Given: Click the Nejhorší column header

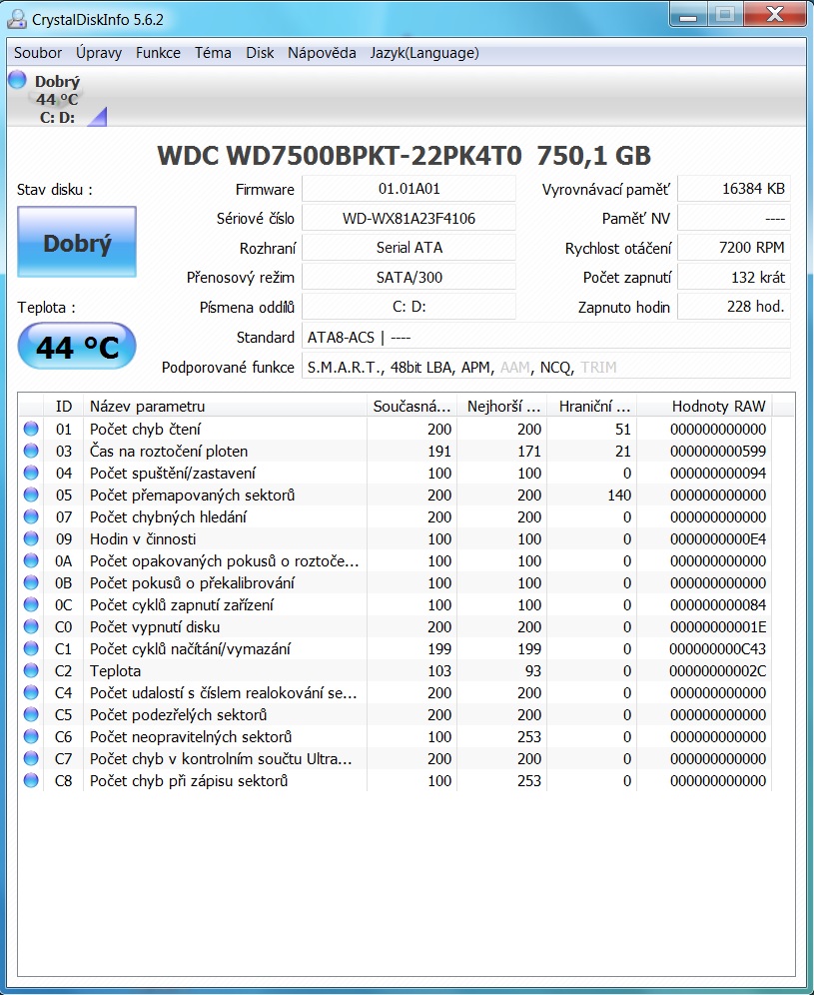Looking at the screenshot, I should (x=502, y=407).
